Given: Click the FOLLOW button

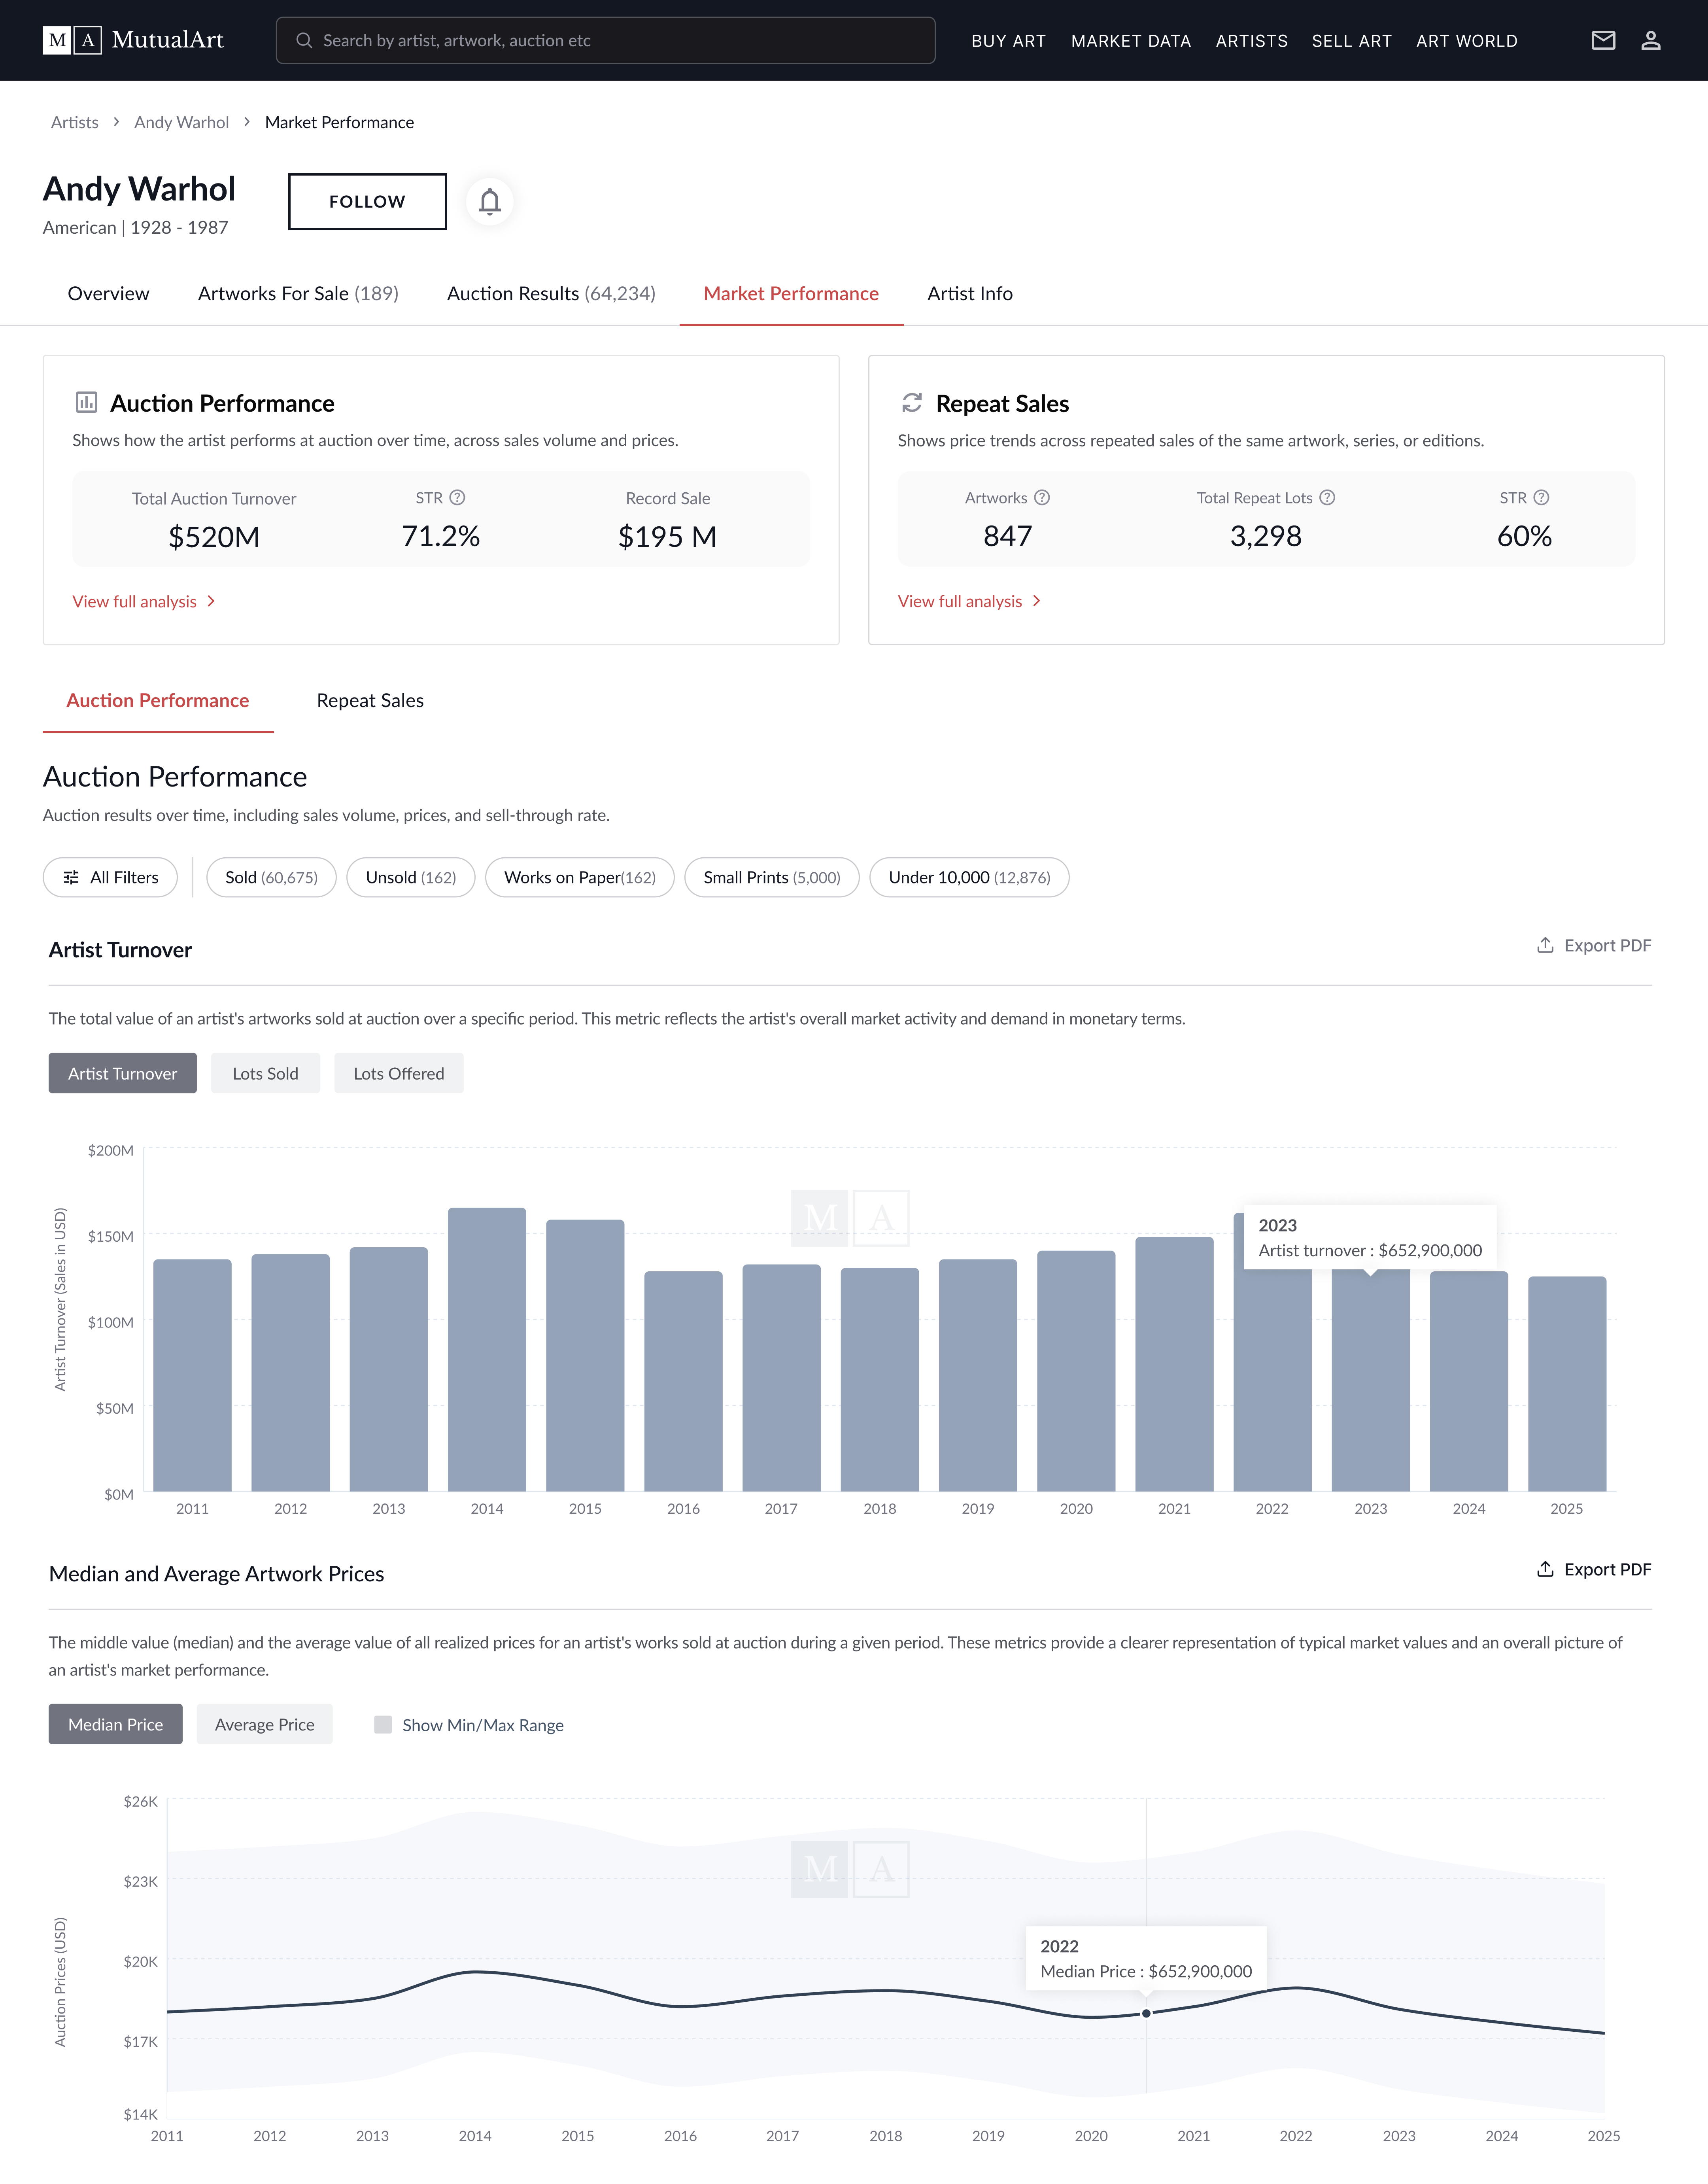Looking at the screenshot, I should click(x=367, y=202).
